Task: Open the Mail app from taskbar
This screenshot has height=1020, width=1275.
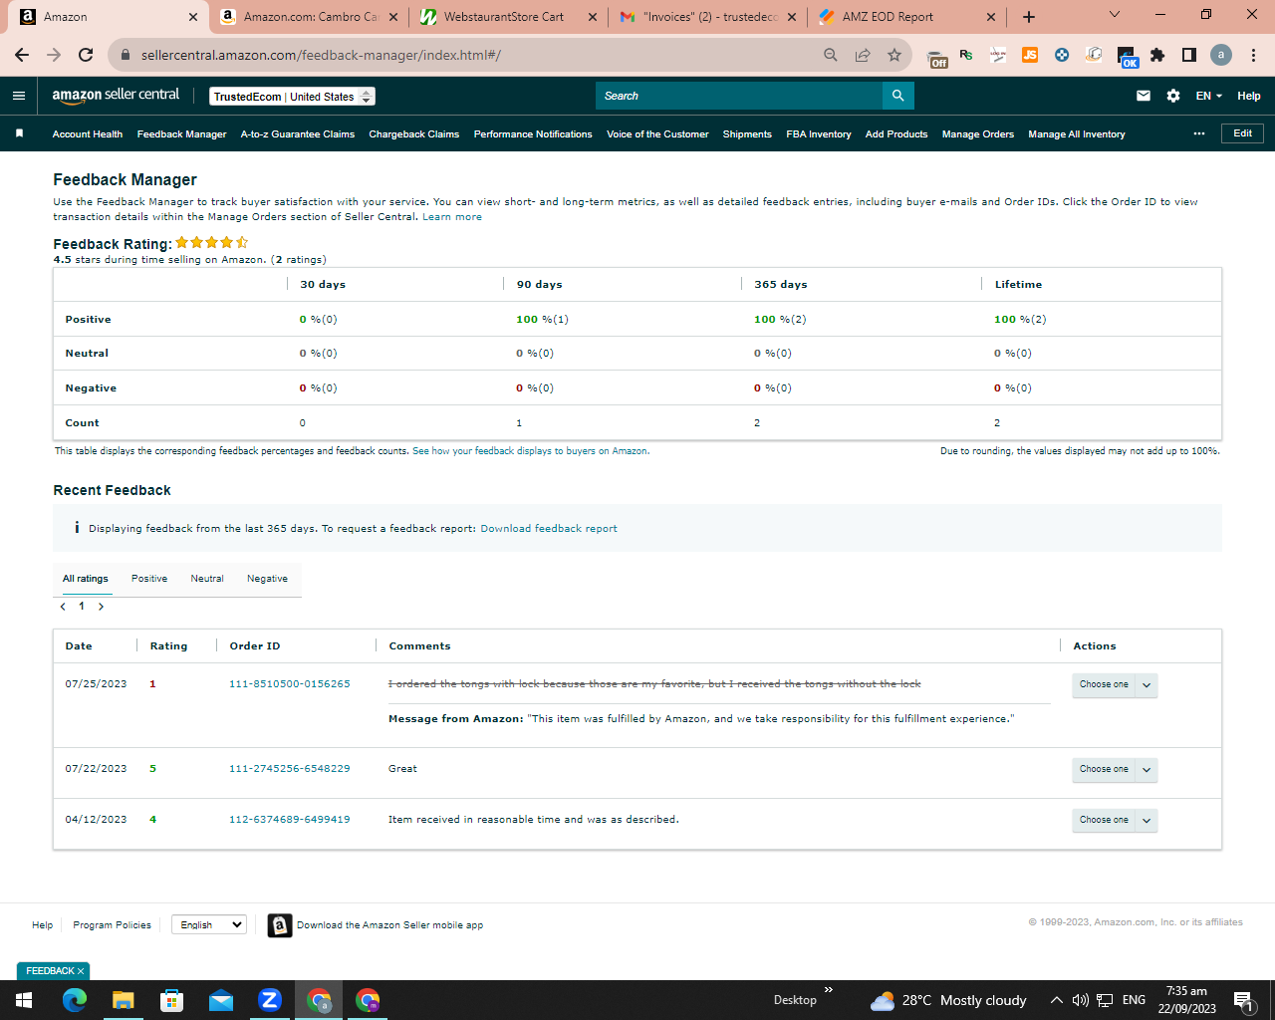Action: (221, 1000)
